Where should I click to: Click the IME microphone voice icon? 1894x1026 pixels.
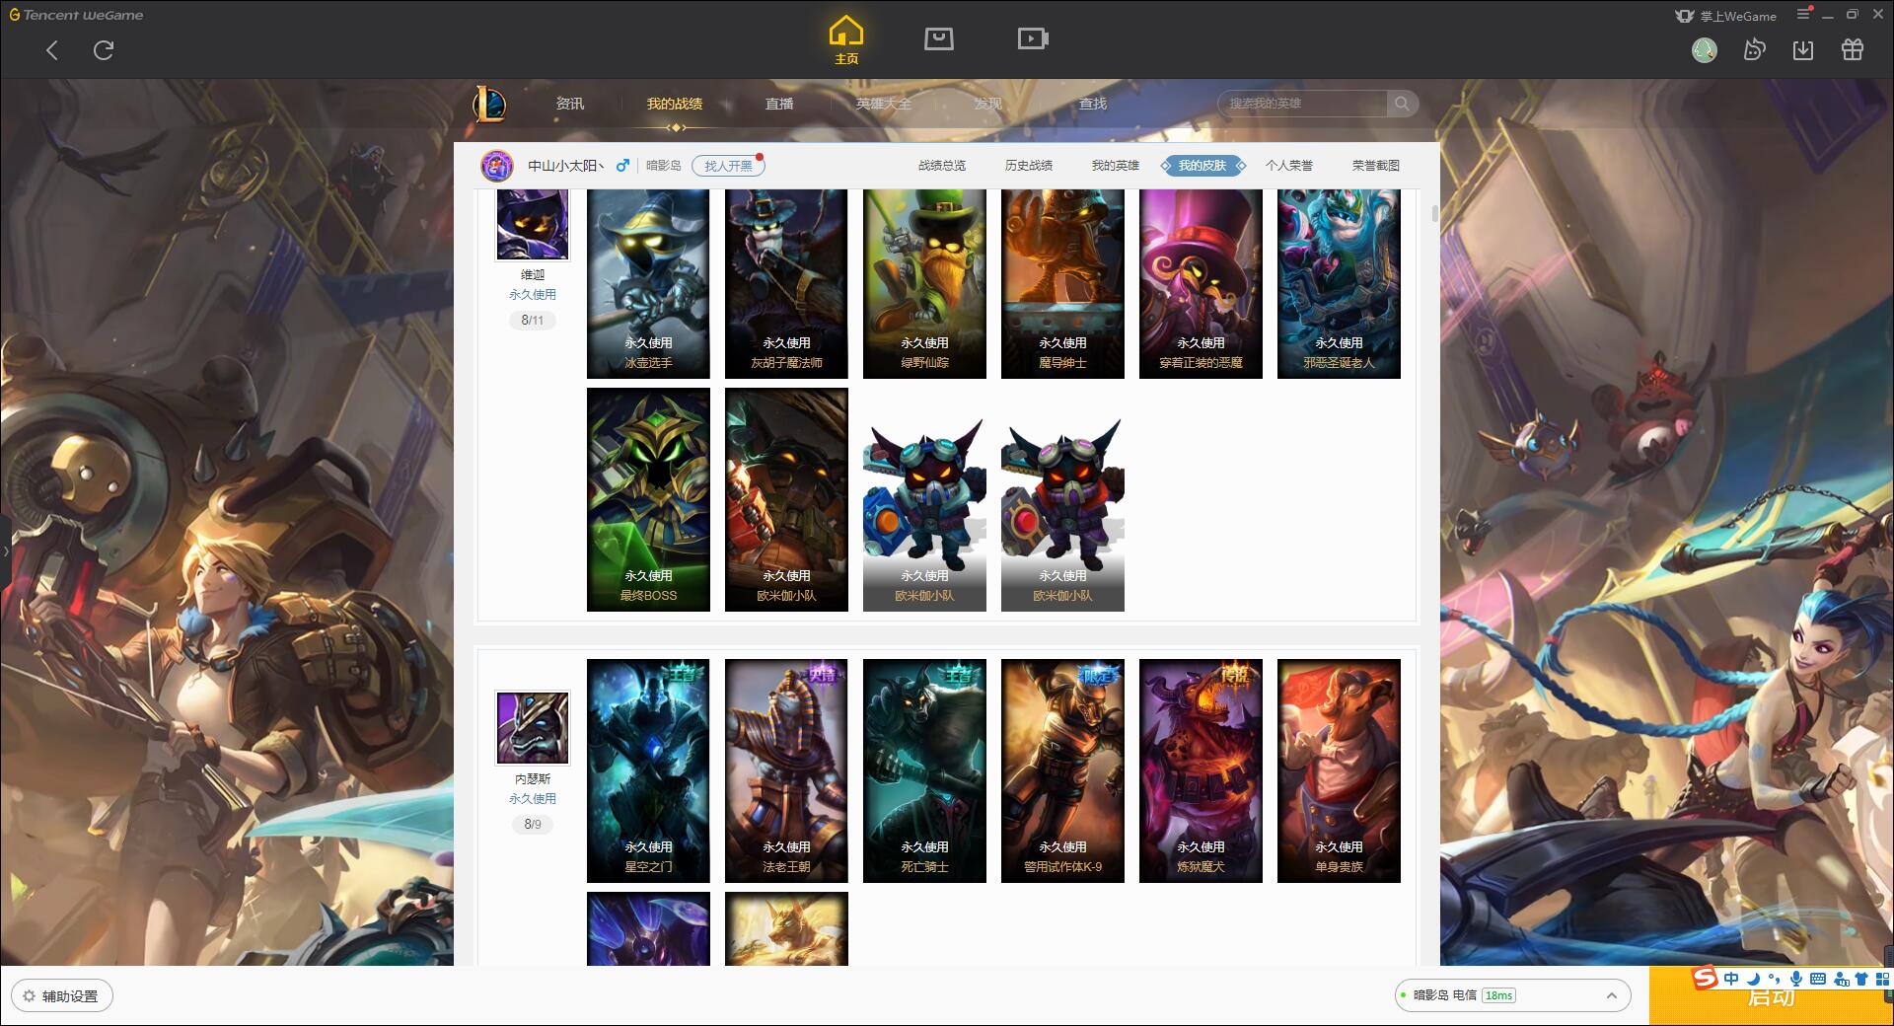[1796, 979]
